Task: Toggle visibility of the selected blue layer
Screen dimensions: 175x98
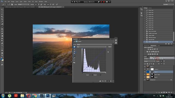Action: (145, 72)
